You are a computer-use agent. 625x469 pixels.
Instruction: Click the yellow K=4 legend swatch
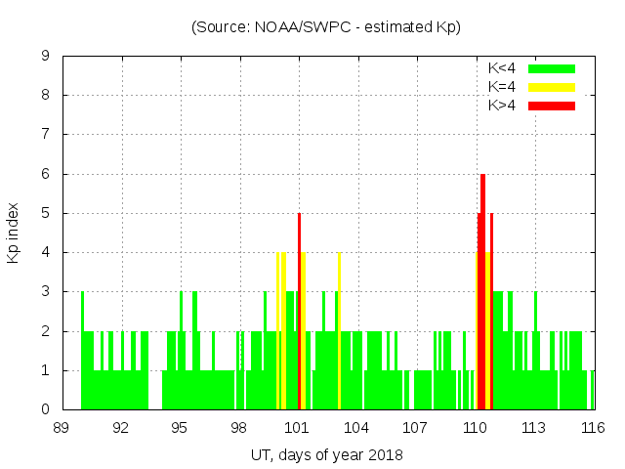[x=552, y=87]
